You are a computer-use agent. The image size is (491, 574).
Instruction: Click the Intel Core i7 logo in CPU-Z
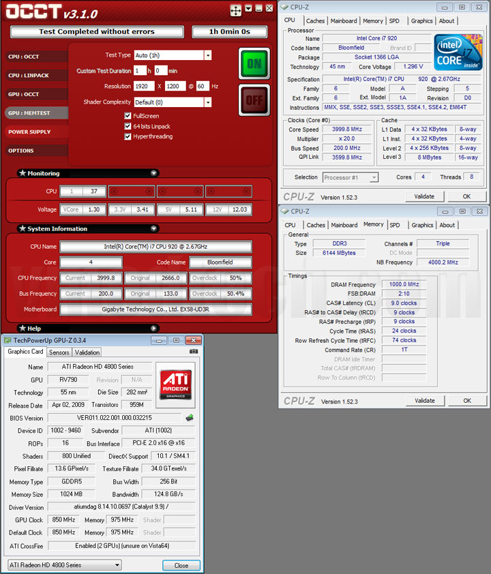pyautogui.click(x=458, y=52)
